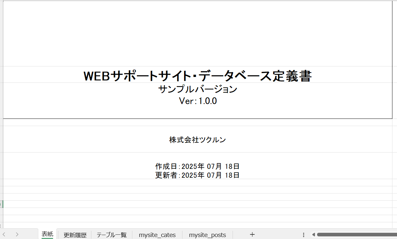Click the Ver:1.0.0 version cell
The height and width of the screenshot is (239, 397).
198,101
